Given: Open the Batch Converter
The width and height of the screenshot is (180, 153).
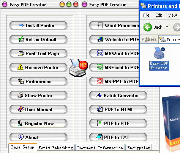Looking at the screenshot, I should [x=118, y=96].
